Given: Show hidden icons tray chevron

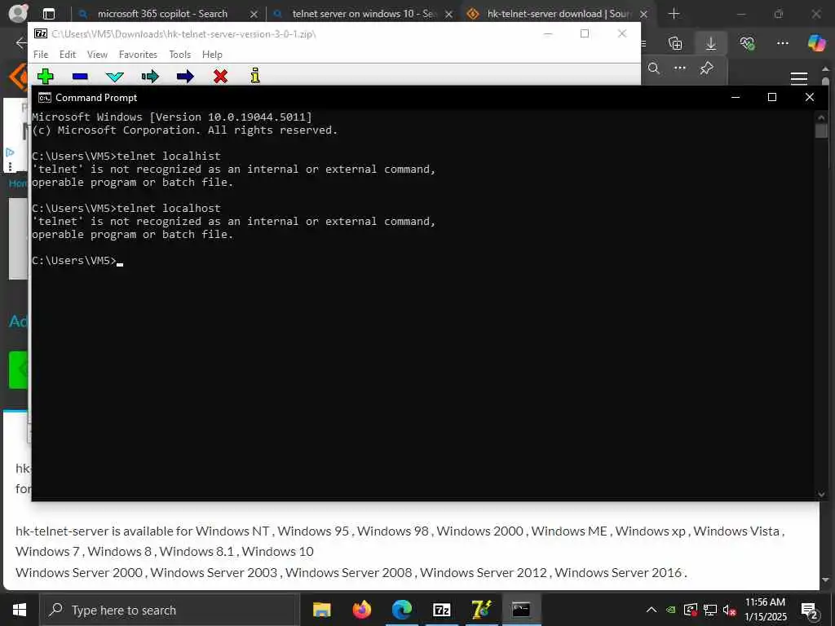Looking at the screenshot, I should click(652, 610).
